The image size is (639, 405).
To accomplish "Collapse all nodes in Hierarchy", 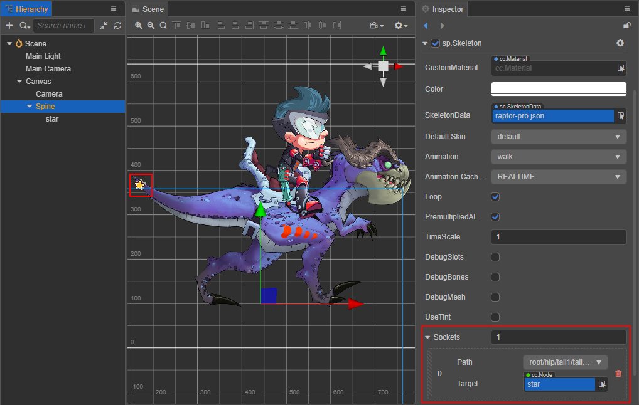I will (x=104, y=25).
